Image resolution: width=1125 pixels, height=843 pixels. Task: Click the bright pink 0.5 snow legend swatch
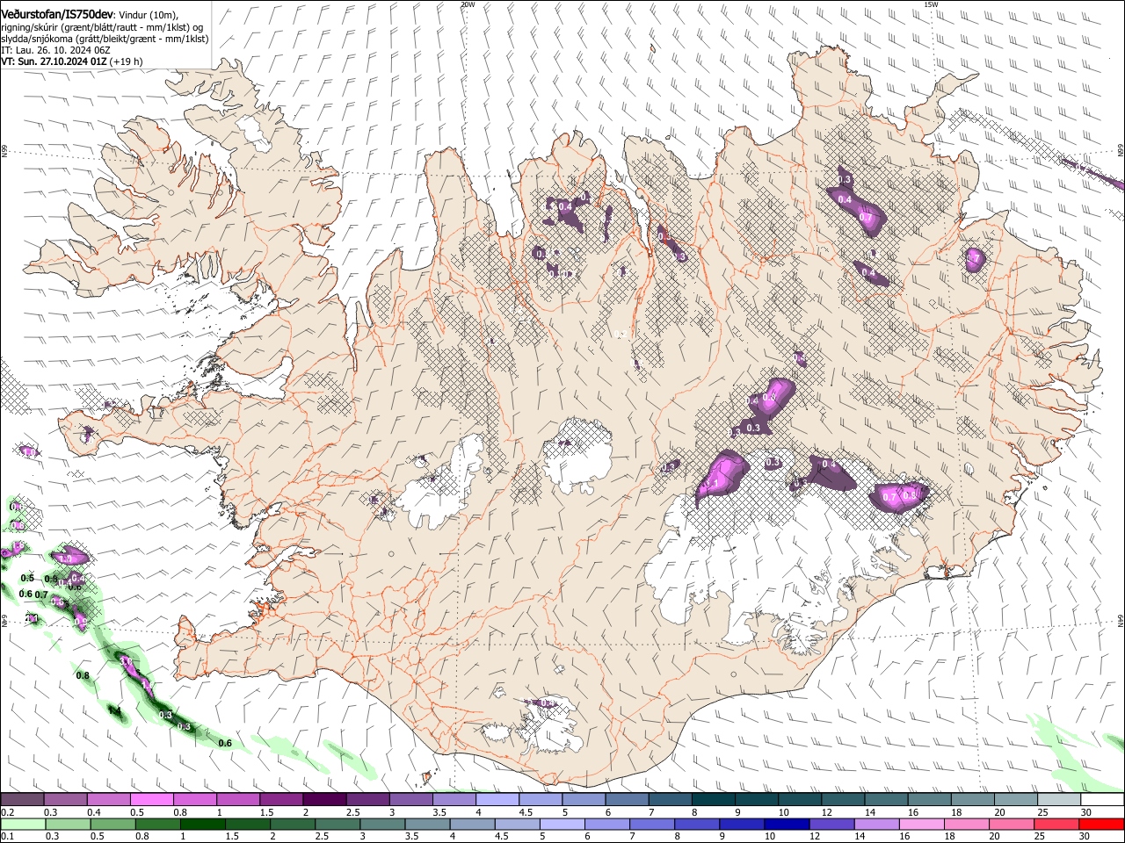152,800
